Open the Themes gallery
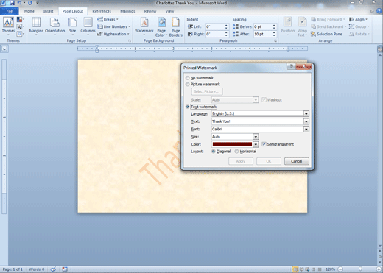 (8, 26)
